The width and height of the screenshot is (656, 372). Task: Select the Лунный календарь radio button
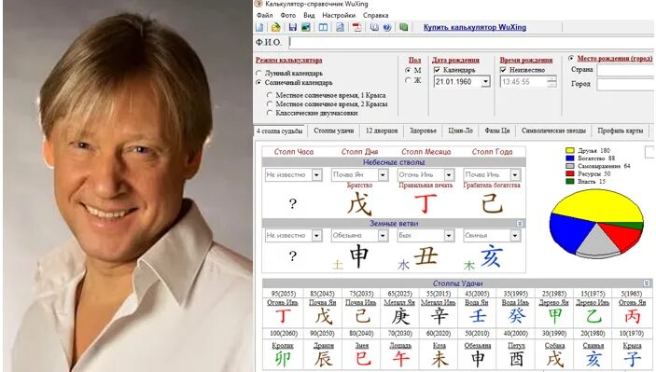[258, 73]
